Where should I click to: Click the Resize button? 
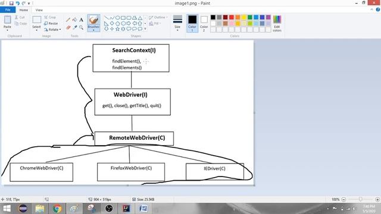click(51, 23)
